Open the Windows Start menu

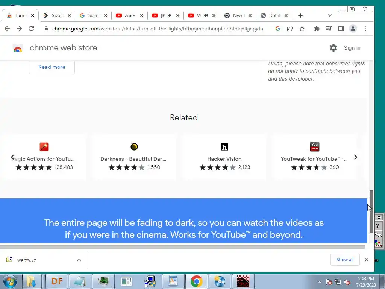(x=10, y=281)
